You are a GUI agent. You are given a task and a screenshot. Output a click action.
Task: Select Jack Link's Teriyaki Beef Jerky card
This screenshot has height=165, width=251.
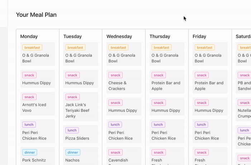tap(81, 106)
